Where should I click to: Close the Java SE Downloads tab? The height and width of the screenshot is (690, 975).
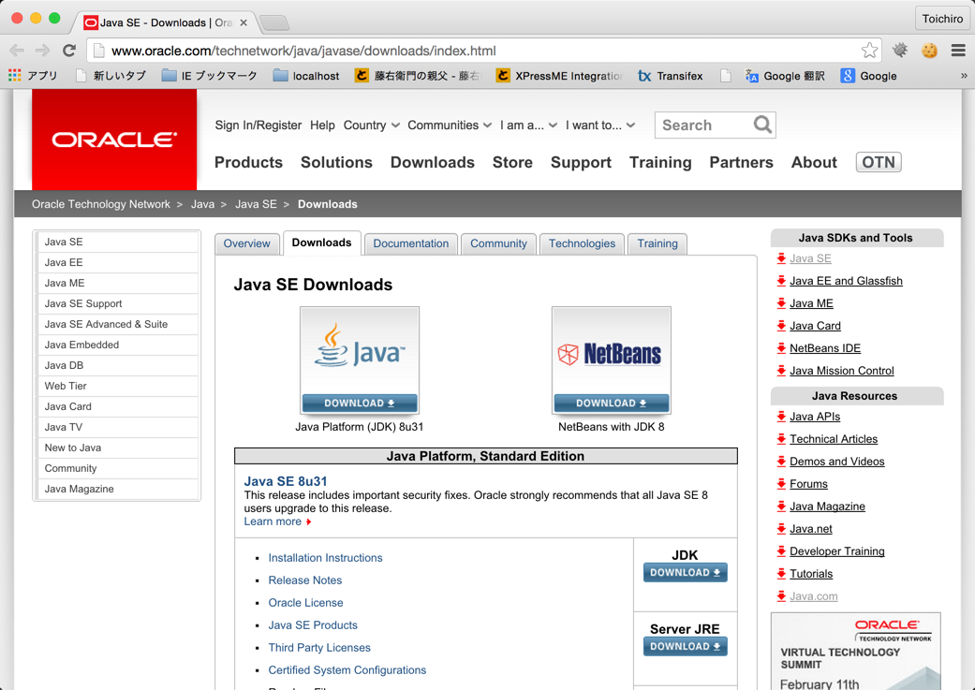coord(244,22)
